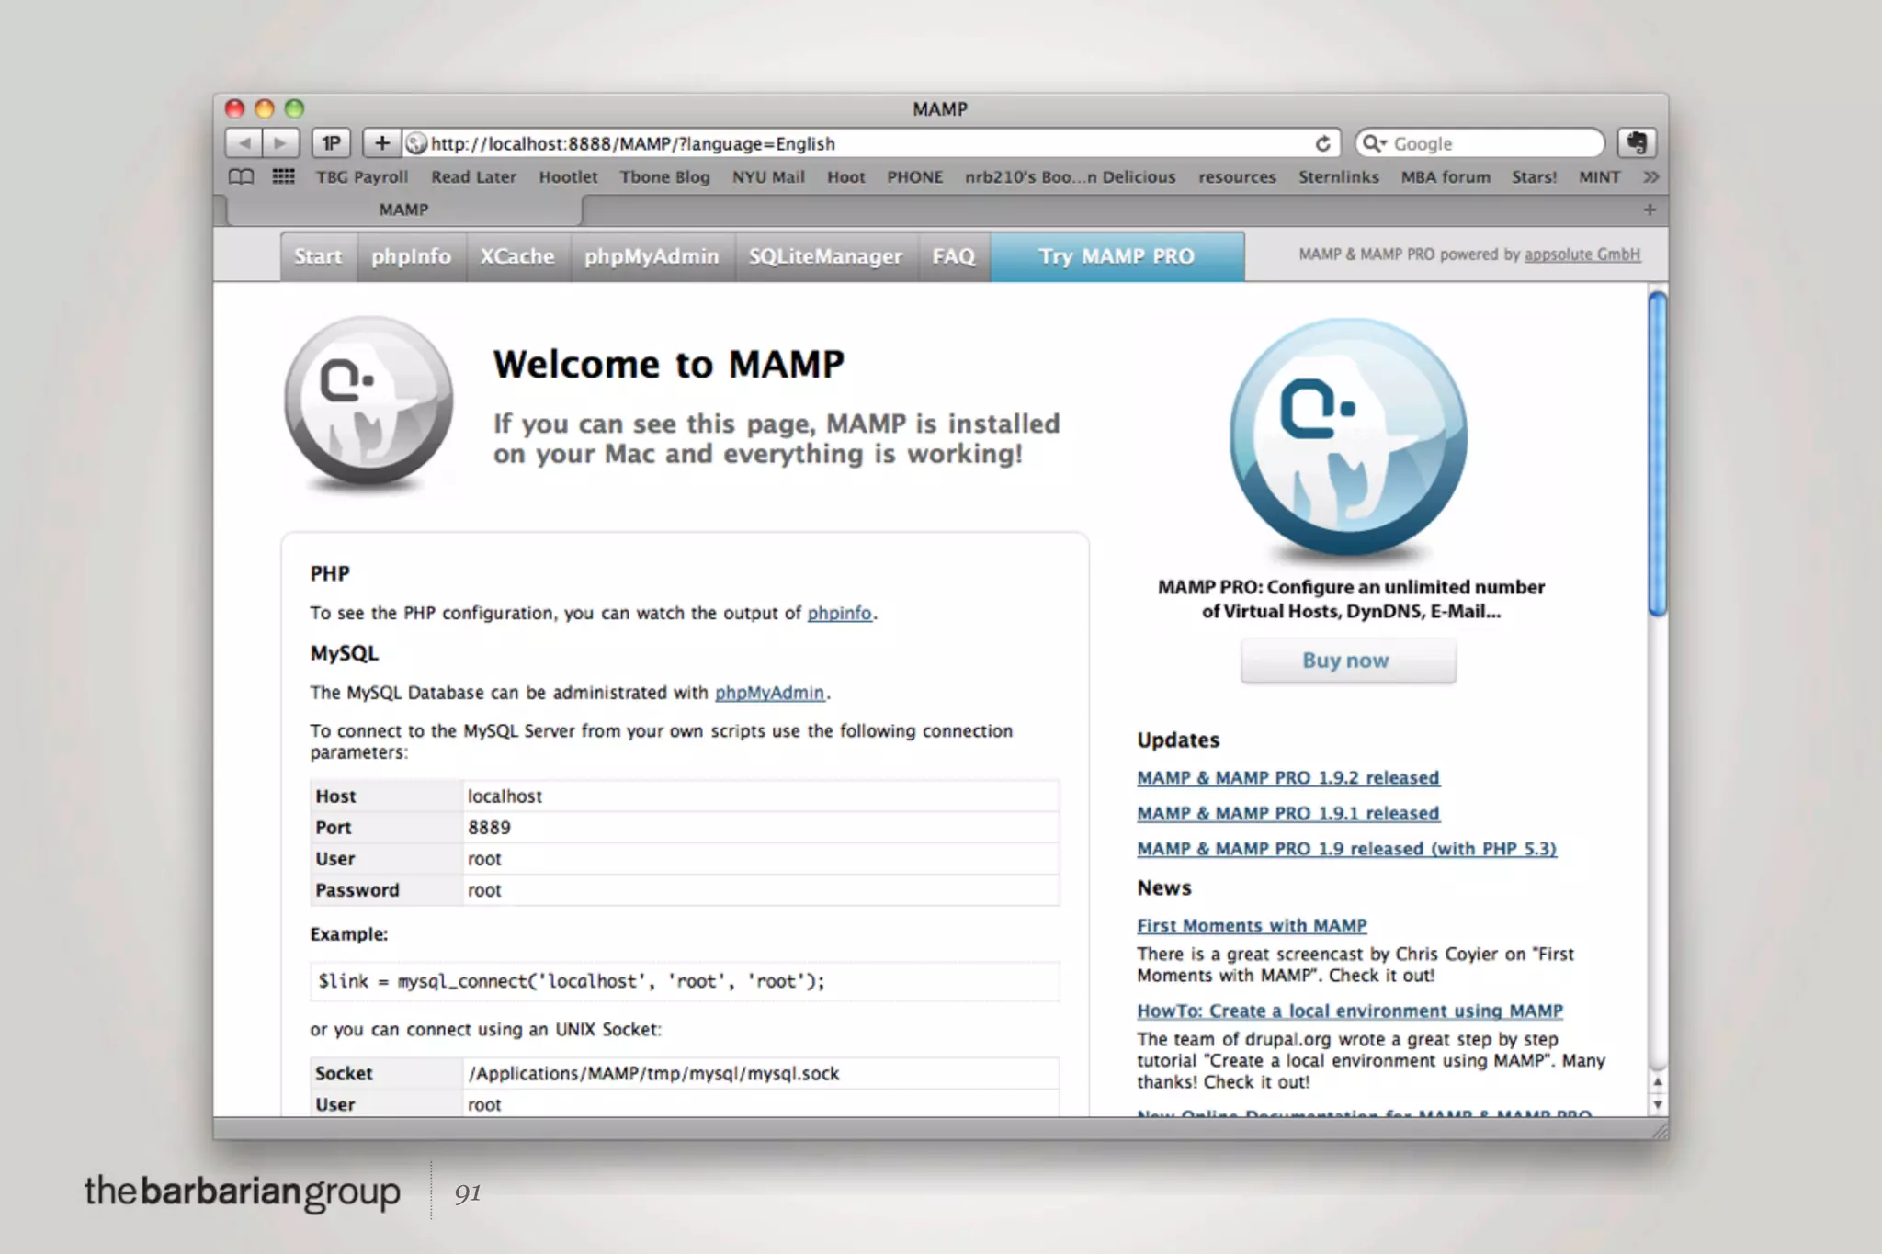Open new tab with plus button
1882x1254 pixels.
click(1650, 209)
